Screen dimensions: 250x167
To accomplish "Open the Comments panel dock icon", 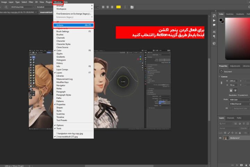I will [x=214, y=25].
